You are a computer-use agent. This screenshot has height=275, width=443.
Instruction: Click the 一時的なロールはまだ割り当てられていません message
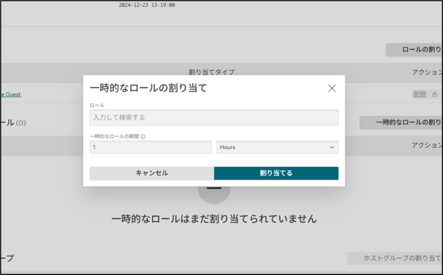click(x=214, y=218)
